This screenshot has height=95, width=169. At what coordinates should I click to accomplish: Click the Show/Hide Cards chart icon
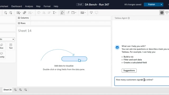click(82, 13)
